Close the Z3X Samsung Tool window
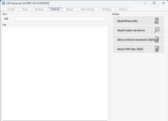 pos(164,3)
